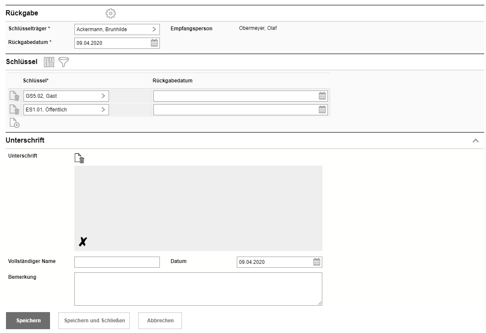The height and width of the screenshot is (333, 486).
Task: Delete the GS5.02, Gast key row
Action: 15,96
